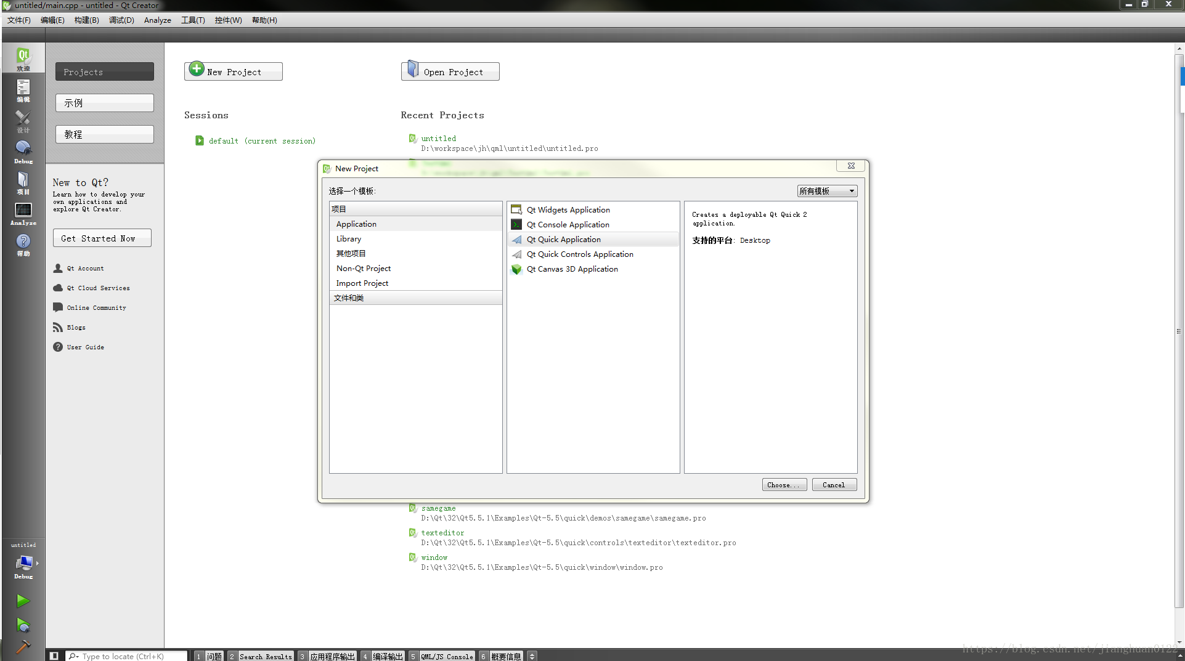Image resolution: width=1185 pixels, height=661 pixels.
Task: Select 其他项目 category
Action: pos(416,253)
